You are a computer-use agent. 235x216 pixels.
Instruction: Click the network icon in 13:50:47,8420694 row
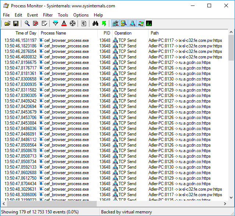pos(115,107)
